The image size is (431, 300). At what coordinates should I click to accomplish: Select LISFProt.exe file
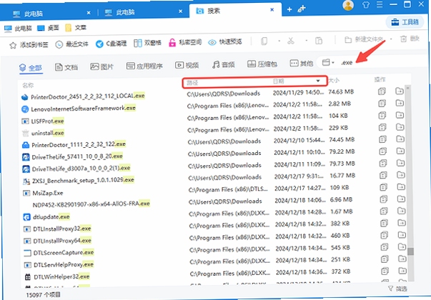(x=47, y=121)
